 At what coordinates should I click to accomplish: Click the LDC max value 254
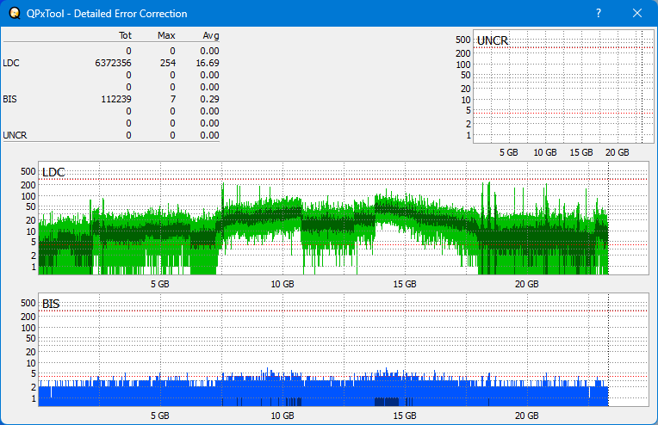pyautogui.click(x=168, y=63)
